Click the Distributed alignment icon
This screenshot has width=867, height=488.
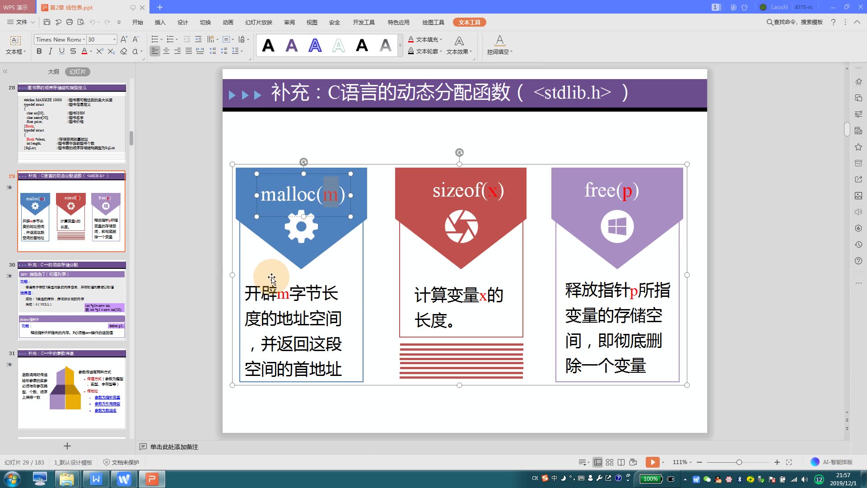click(x=200, y=51)
